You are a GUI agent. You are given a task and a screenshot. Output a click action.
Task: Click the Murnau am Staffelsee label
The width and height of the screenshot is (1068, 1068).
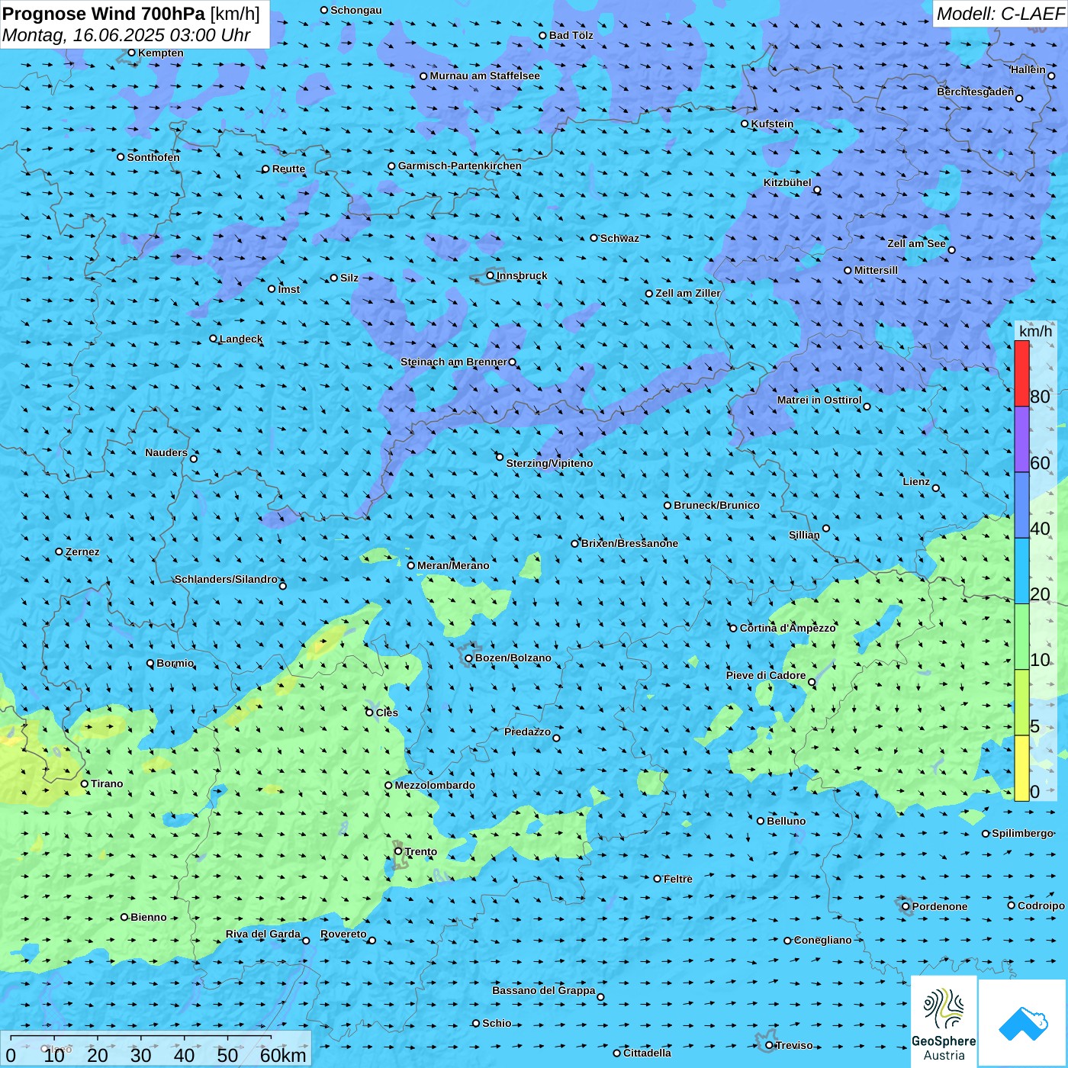[x=484, y=76]
